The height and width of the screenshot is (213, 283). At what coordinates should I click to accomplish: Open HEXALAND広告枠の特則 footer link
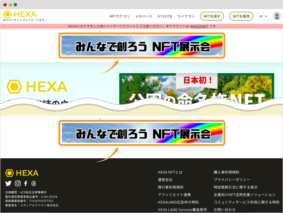click(x=178, y=202)
